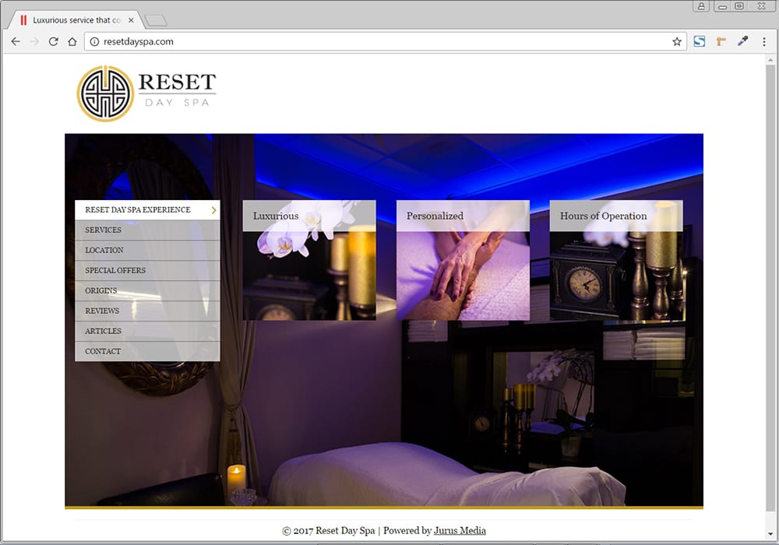Click the blue S extension icon
Screen dimensions: 779x545
coord(699,41)
